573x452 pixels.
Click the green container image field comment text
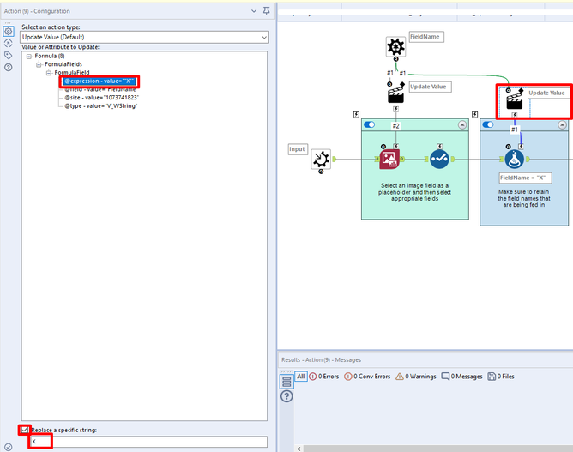point(415,192)
